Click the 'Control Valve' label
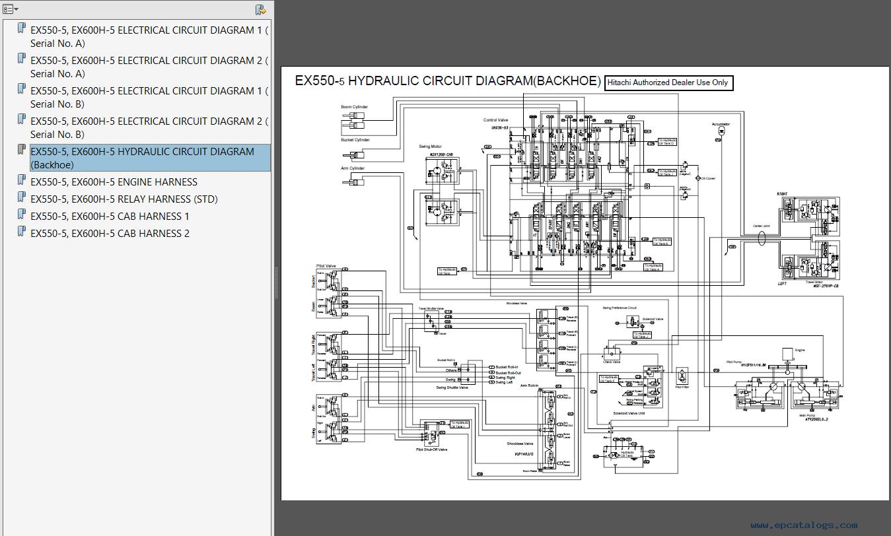 click(x=495, y=120)
